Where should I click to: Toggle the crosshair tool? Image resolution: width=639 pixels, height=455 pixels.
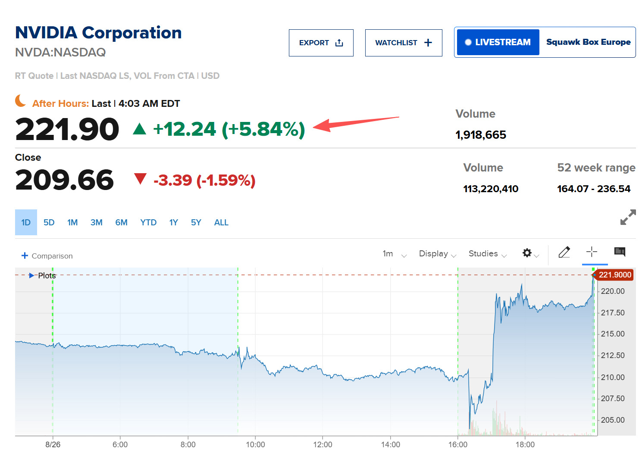(592, 252)
